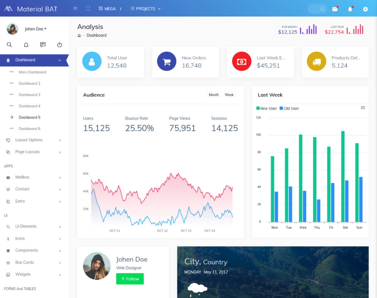This screenshot has width=377, height=298.
Task: Toggle Old User legend series
Action: point(289,109)
